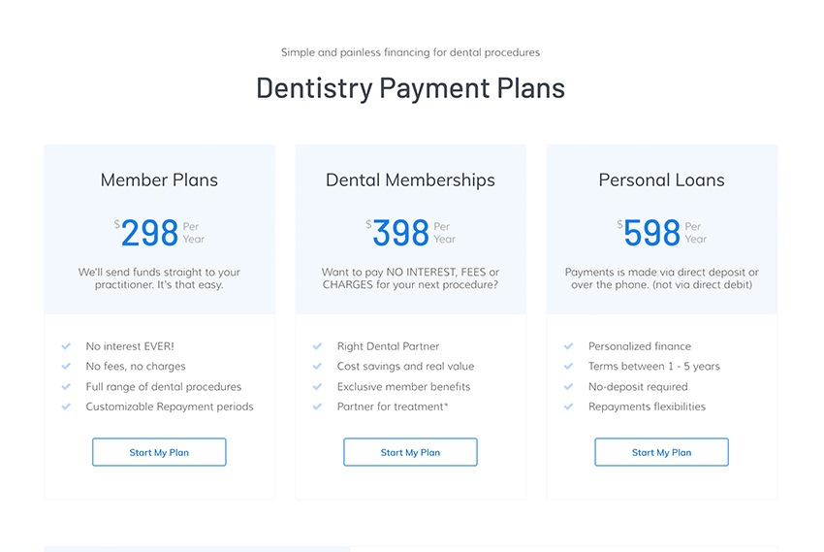
Task: Click the 'Partner for treatment*' feature text
Action: click(x=393, y=407)
